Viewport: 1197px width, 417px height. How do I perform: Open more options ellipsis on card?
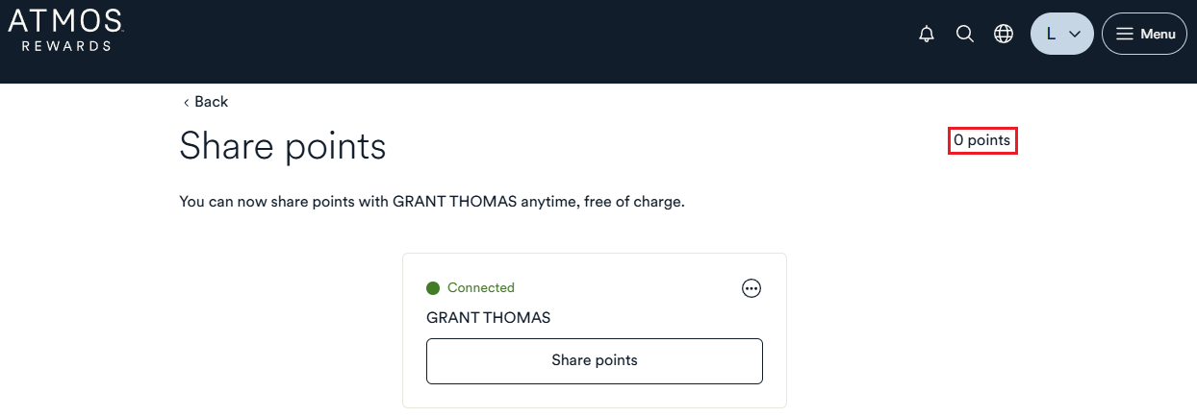[751, 288]
